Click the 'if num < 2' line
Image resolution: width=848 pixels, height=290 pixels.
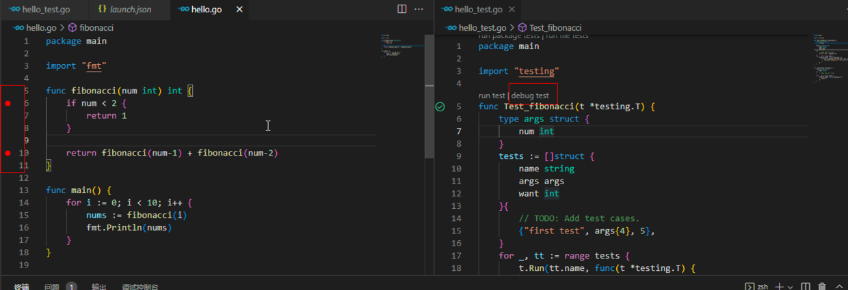pos(96,103)
